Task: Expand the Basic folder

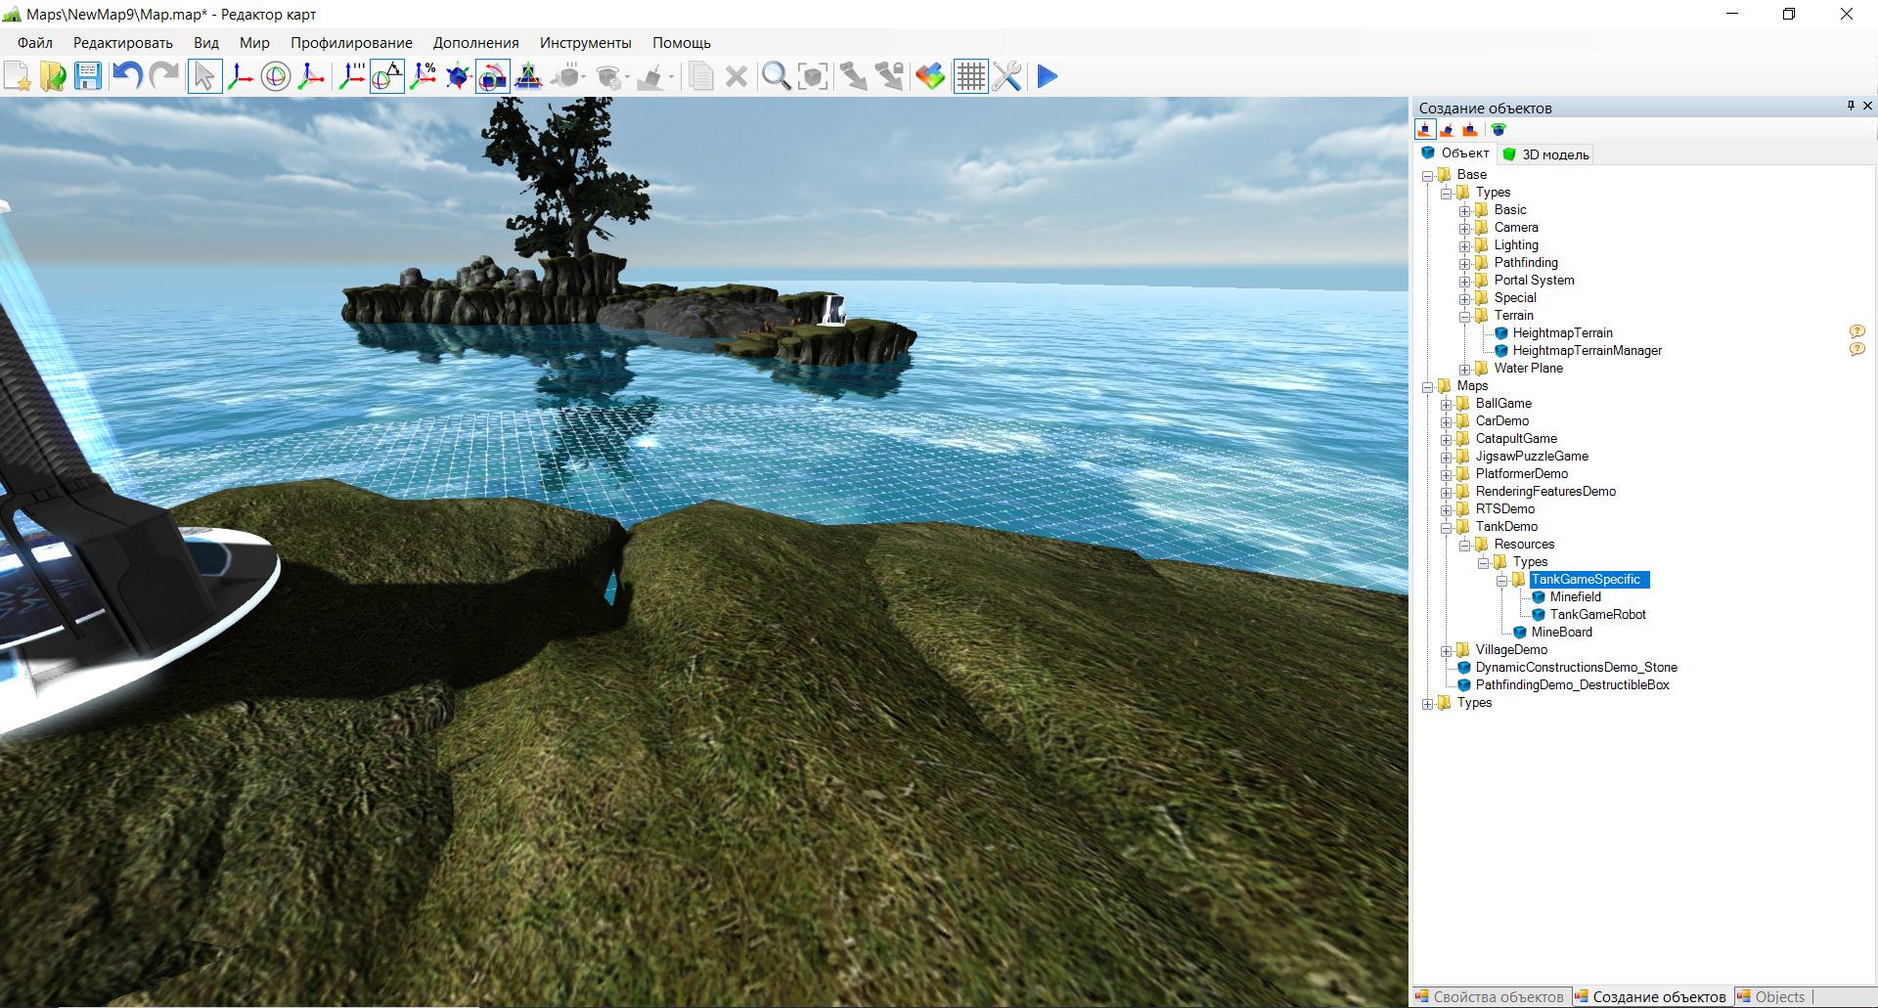Action: 1465,211
